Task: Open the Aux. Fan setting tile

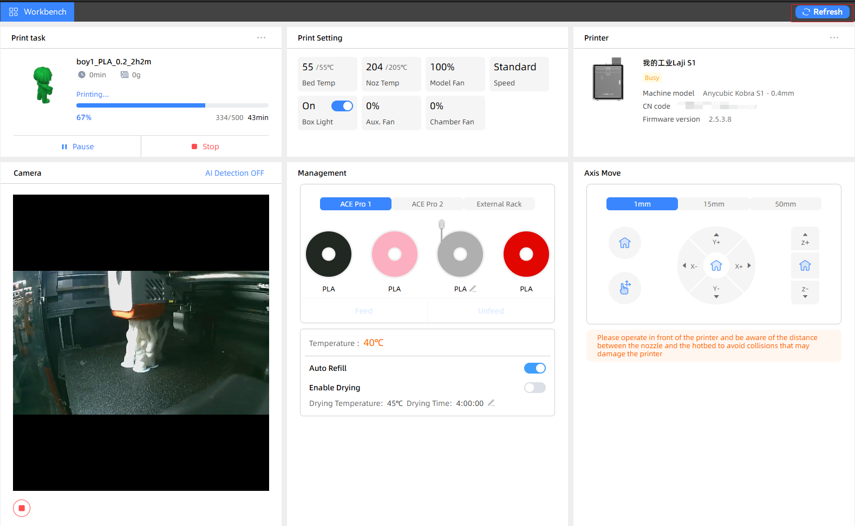Action: 391,113
